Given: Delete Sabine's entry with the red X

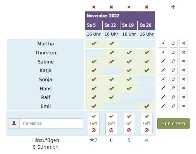Looking at the screenshot, I should click(x=184, y=61).
